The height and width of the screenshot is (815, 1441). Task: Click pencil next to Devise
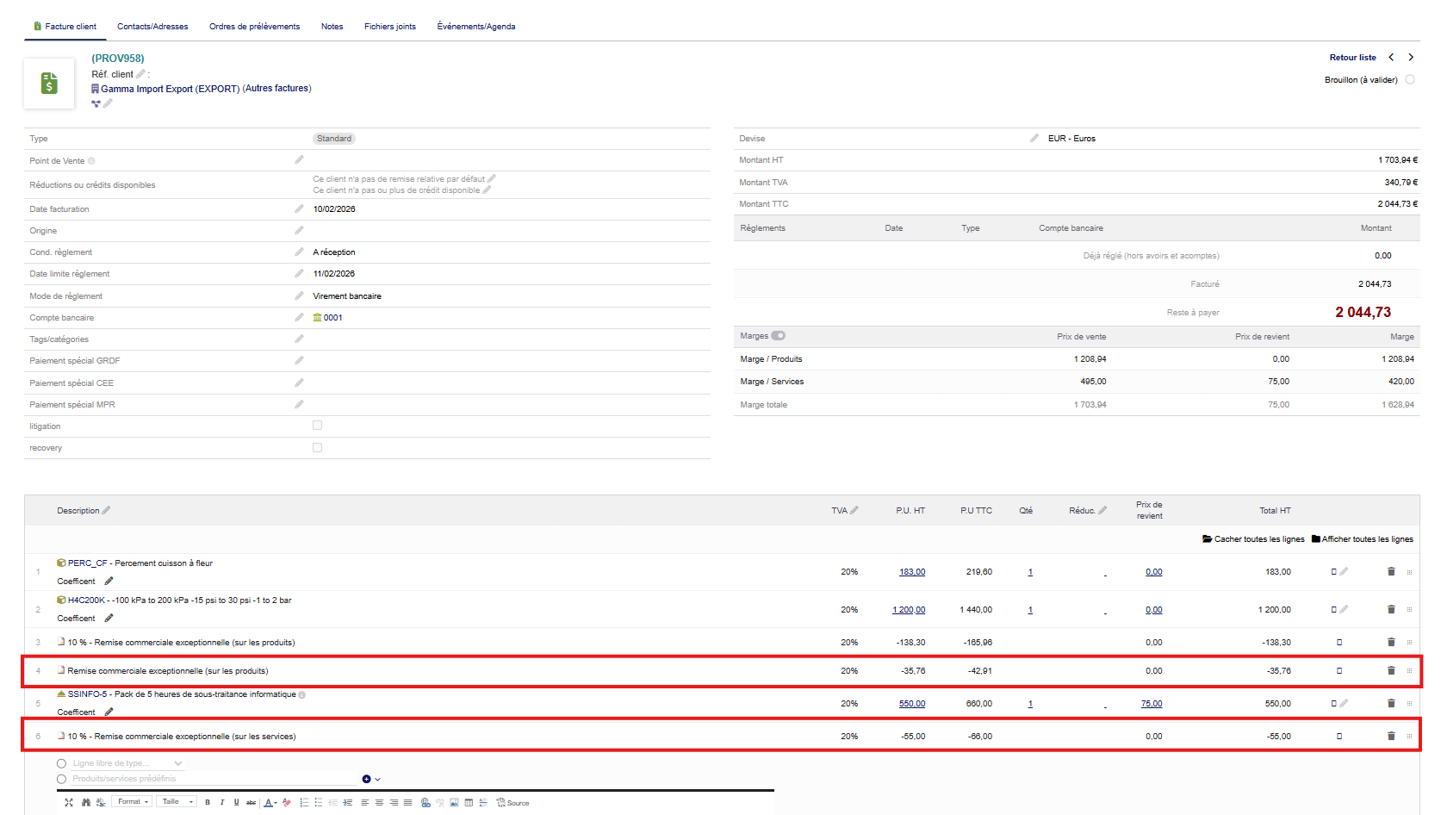pyautogui.click(x=1034, y=138)
